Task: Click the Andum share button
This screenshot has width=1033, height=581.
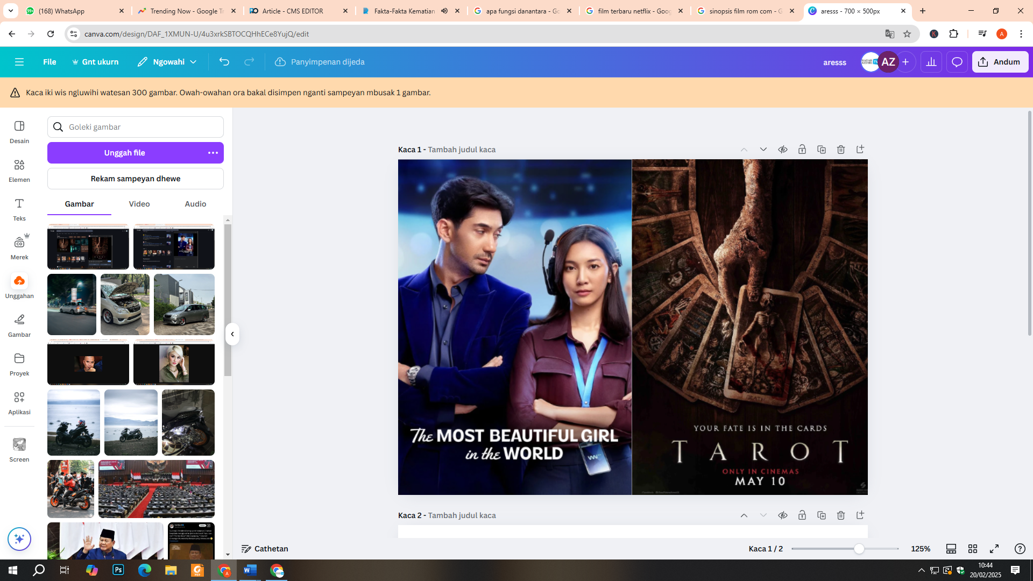Action: [1000, 62]
